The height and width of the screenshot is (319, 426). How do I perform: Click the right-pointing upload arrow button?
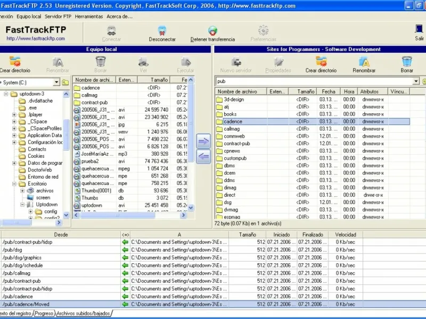(x=203, y=141)
